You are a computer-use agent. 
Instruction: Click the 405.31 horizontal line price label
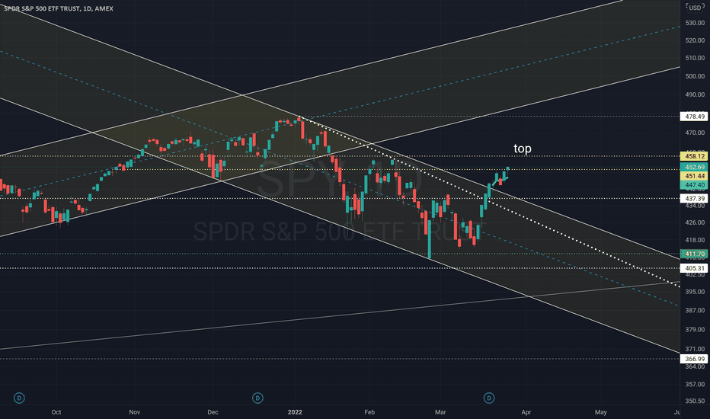[695, 268]
